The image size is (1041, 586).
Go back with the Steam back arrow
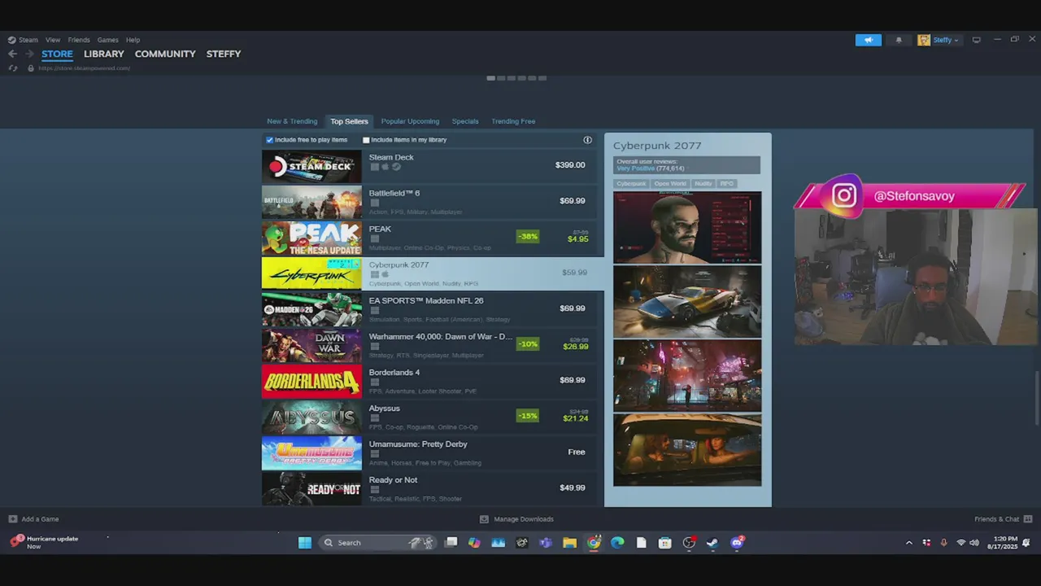(12, 54)
